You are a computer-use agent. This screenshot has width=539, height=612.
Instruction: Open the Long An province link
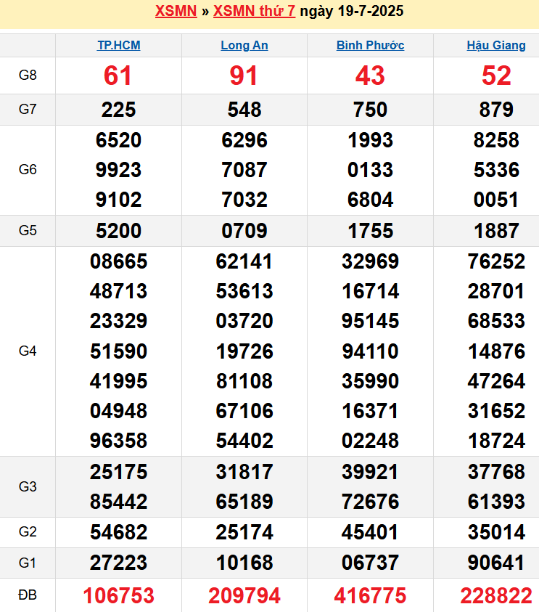(x=244, y=45)
